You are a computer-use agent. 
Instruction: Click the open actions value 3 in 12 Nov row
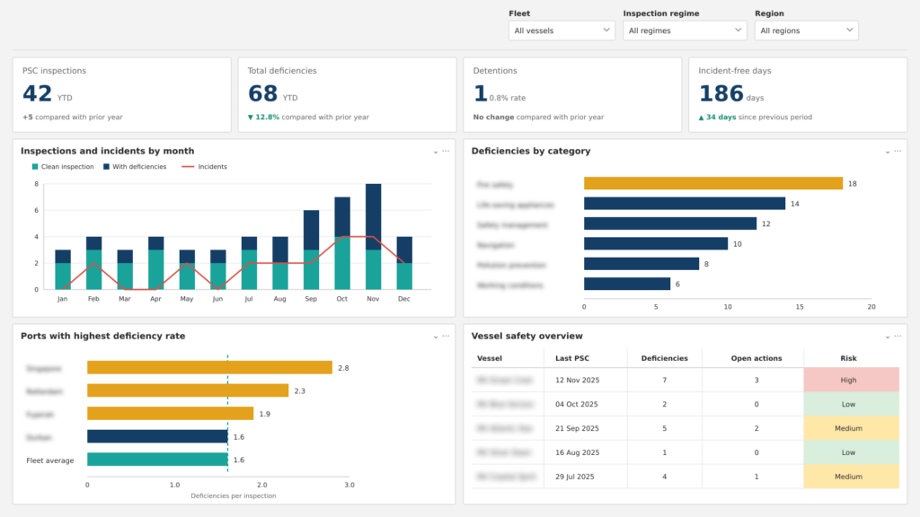pyautogui.click(x=756, y=381)
